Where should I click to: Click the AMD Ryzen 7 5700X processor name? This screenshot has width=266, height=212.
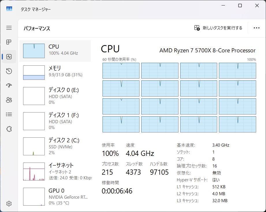click(207, 50)
